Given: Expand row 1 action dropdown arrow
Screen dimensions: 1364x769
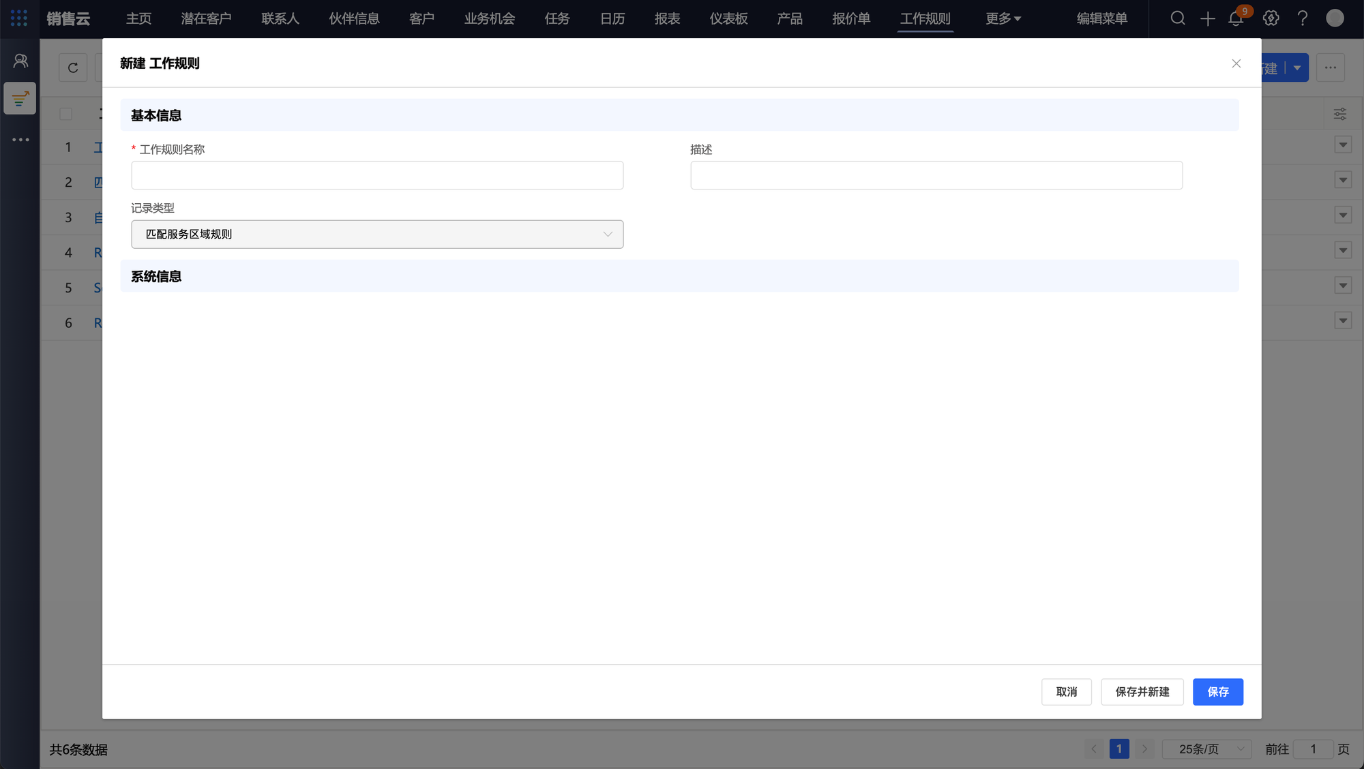Looking at the screenshot, I should (x=1342, y=145).
